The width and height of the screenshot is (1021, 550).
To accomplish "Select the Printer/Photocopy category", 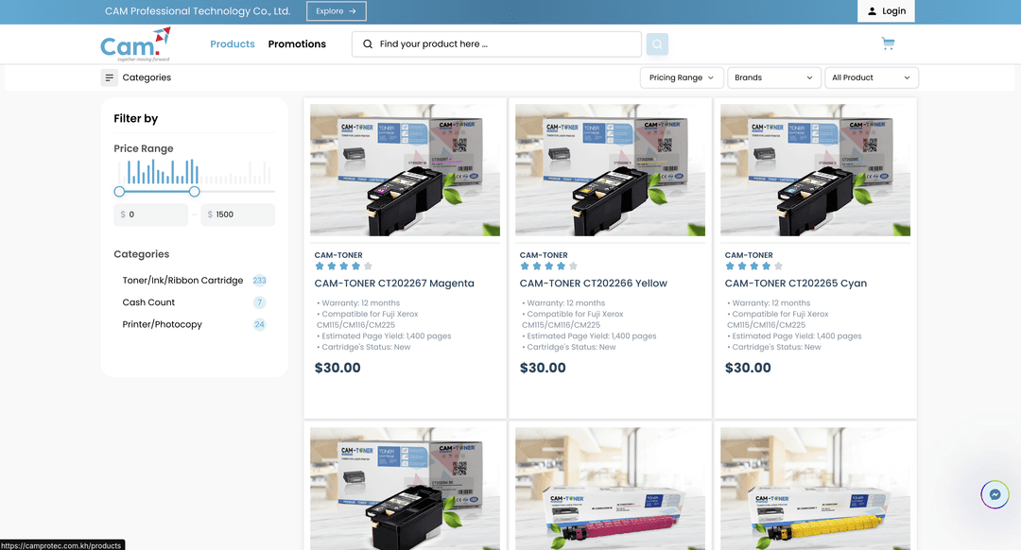I will 163,325.
